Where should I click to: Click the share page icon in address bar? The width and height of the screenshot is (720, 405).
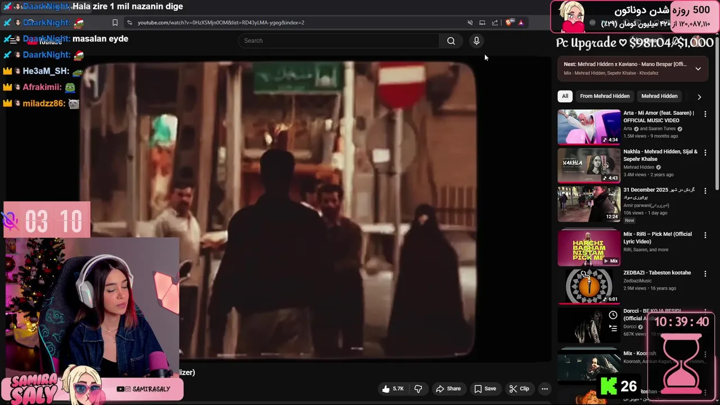(495, 22)
